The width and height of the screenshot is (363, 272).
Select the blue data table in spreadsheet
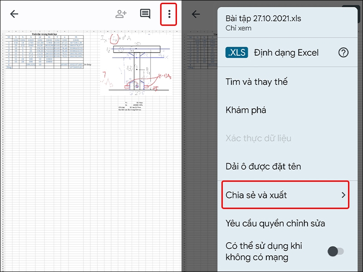point(44,51)
